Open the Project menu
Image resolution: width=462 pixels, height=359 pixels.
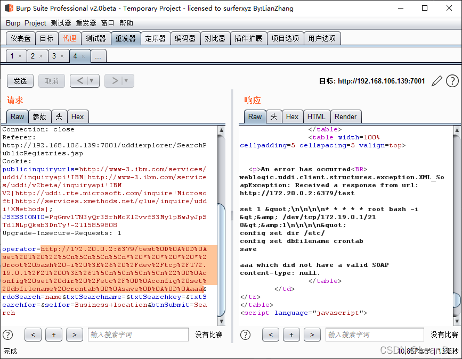point(35,23)
